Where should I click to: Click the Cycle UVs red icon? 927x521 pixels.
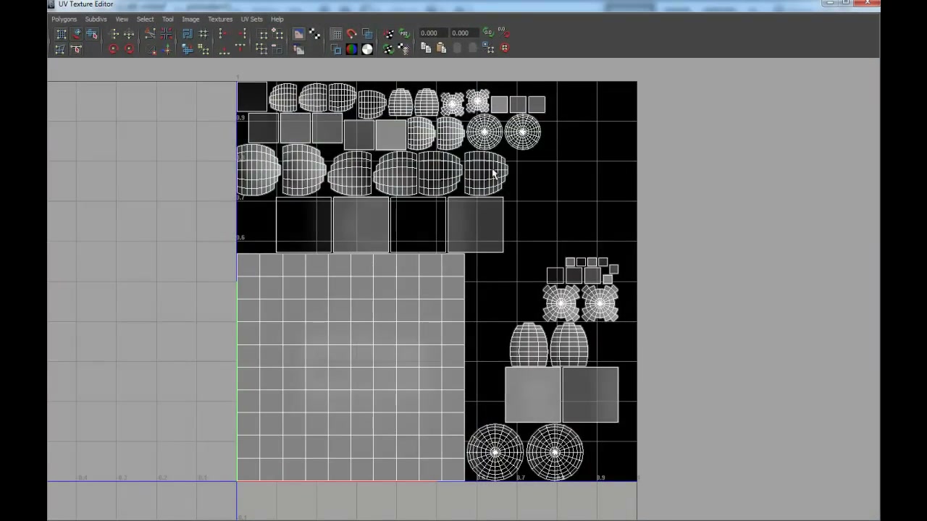click(x=505, y=48)
